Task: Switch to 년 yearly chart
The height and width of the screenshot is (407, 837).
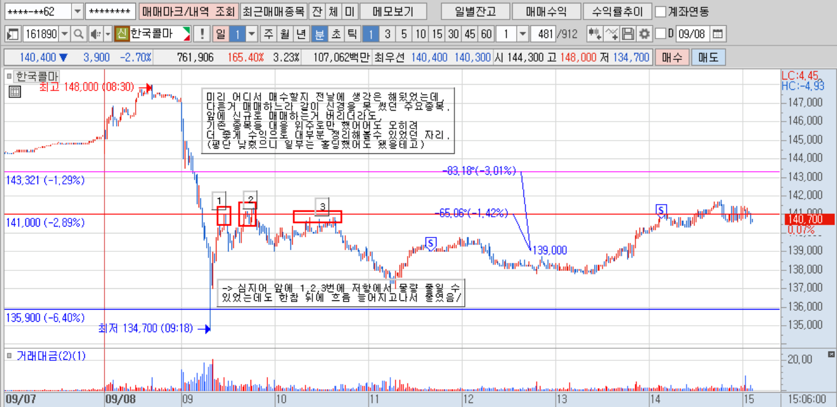Action: [x=300, y=34]
